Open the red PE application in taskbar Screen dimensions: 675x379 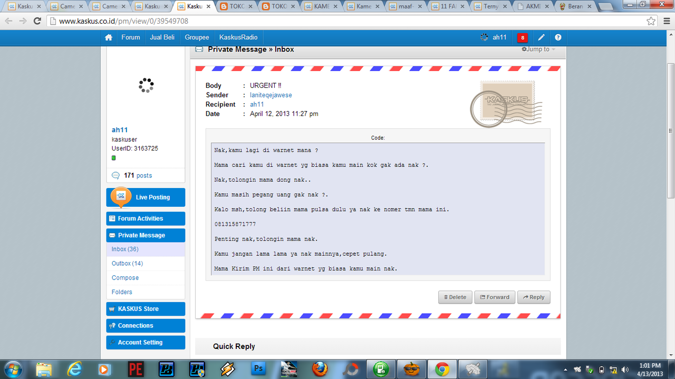136,369
